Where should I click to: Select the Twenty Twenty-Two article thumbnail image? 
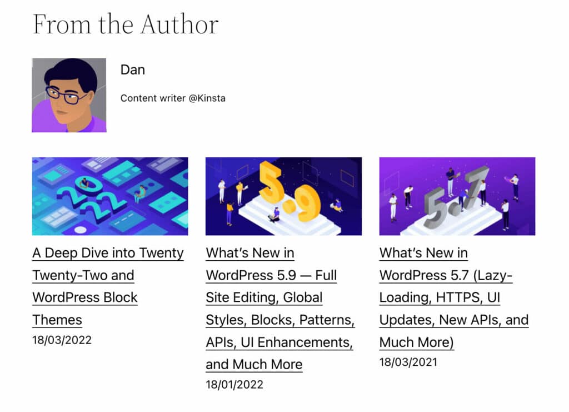click(x=109, y=196)
